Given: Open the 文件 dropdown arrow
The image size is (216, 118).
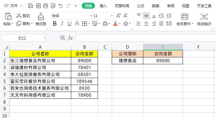Looking at the screenshot, I should tap(21, 6).
